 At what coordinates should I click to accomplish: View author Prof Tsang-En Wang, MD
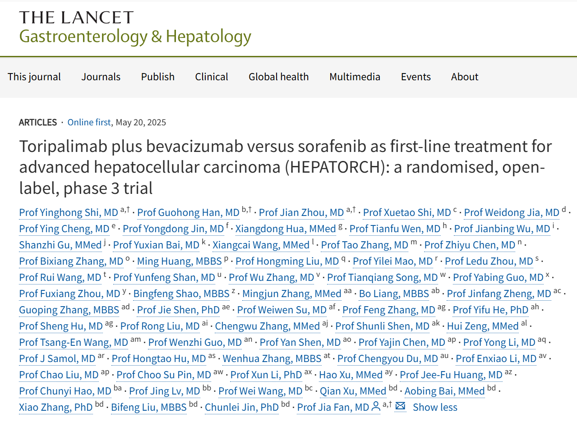74,343
